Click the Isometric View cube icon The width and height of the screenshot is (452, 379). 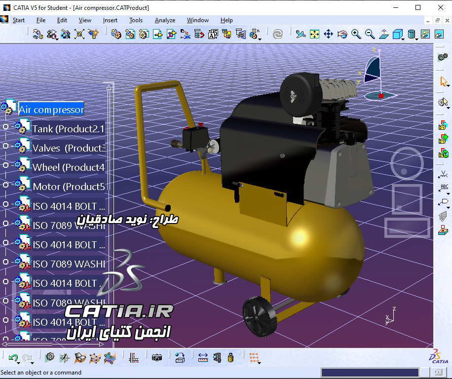tap(397, 34)
